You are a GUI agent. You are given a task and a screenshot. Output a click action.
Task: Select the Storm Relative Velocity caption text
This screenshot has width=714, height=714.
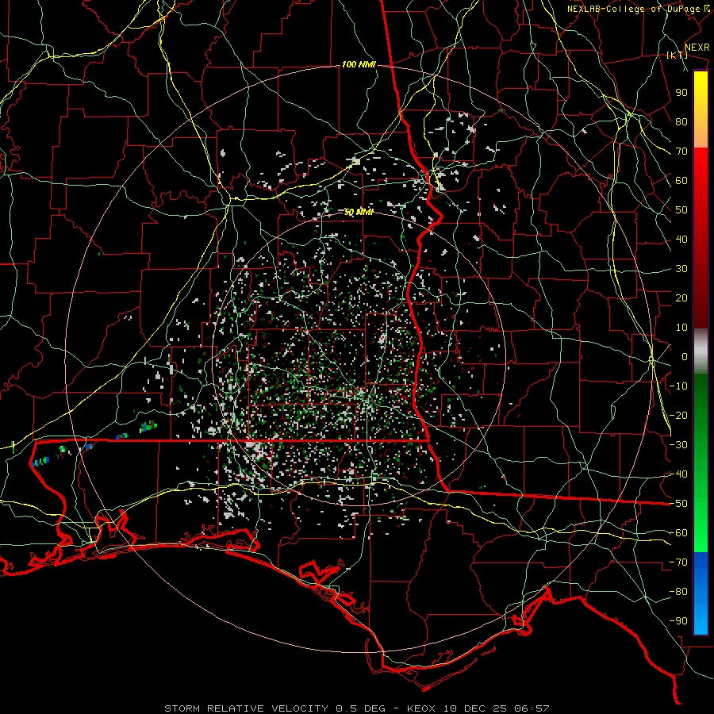coord(356,708)
